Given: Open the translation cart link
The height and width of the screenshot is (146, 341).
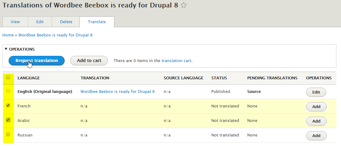Looking at the screenshot, I should point(176,61).
